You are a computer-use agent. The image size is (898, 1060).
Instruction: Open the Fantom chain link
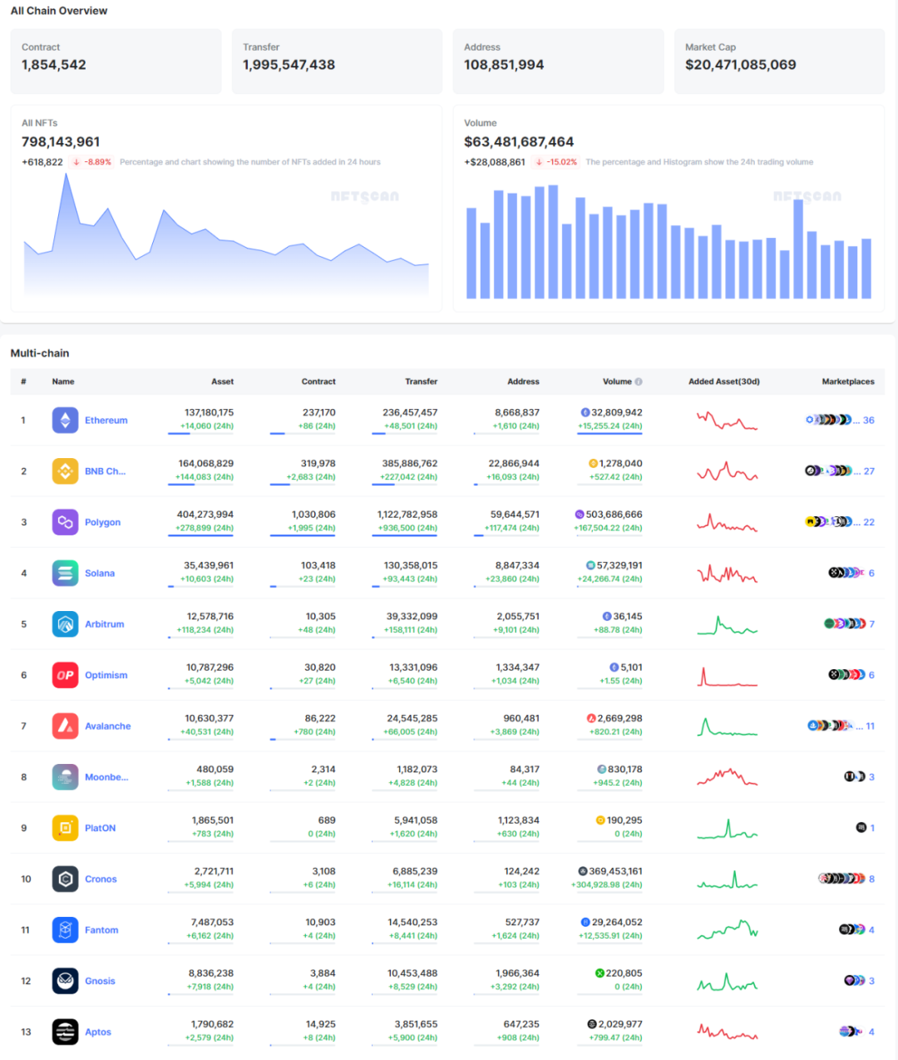(x=101, y=930)
